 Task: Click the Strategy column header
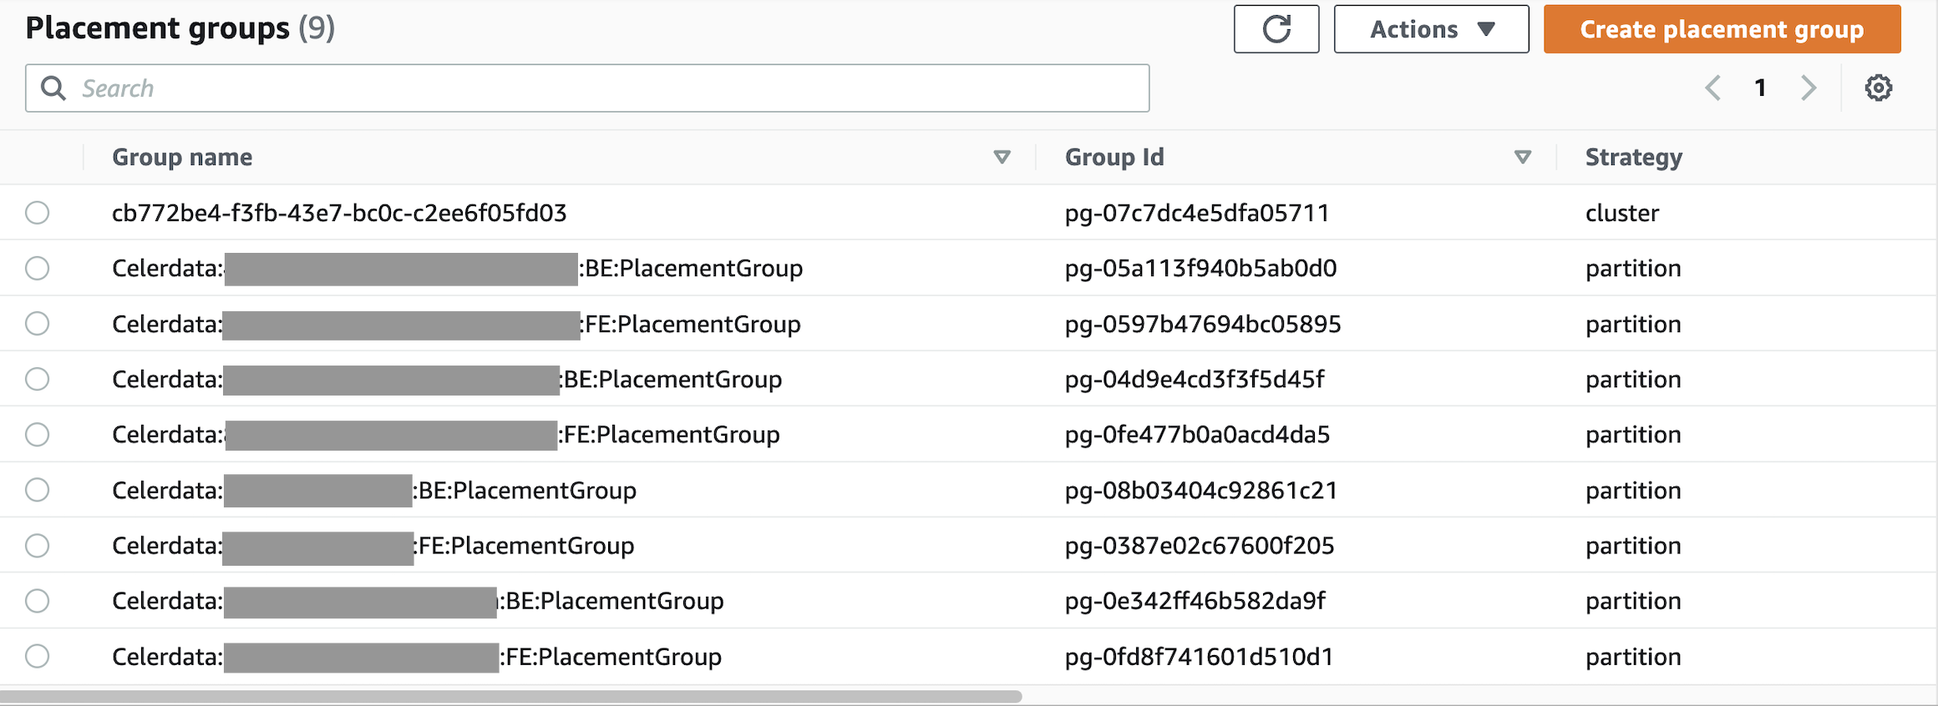(1633, 157)
